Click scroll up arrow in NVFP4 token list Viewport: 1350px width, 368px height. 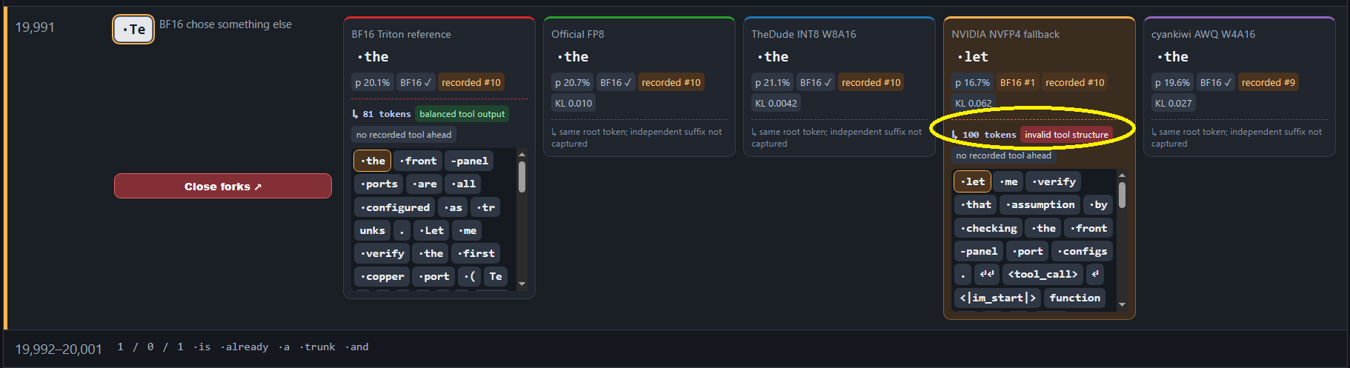pyautogui.click(x=1122, y=175)
